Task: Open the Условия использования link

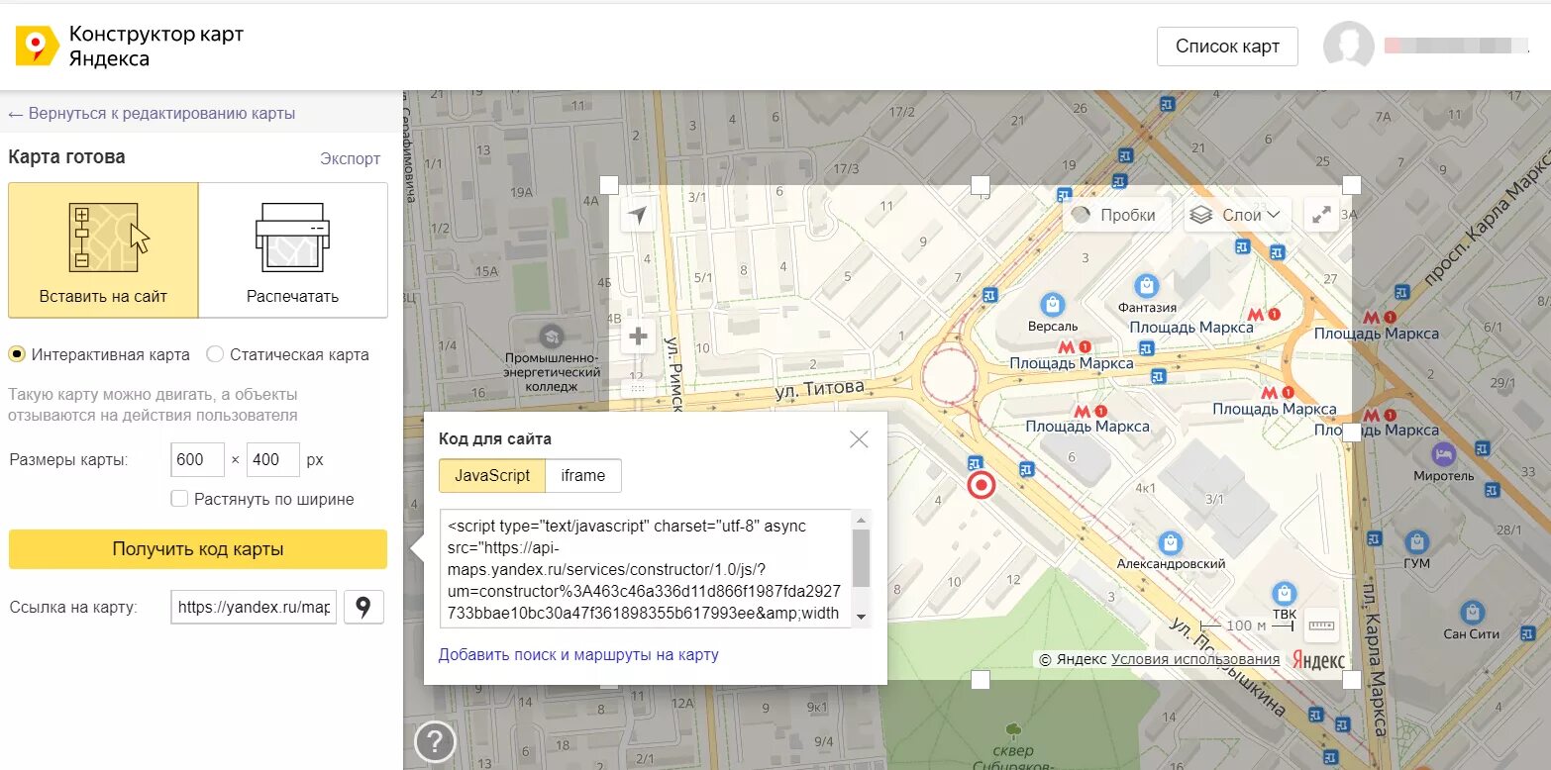Action: coord(1195,659)
